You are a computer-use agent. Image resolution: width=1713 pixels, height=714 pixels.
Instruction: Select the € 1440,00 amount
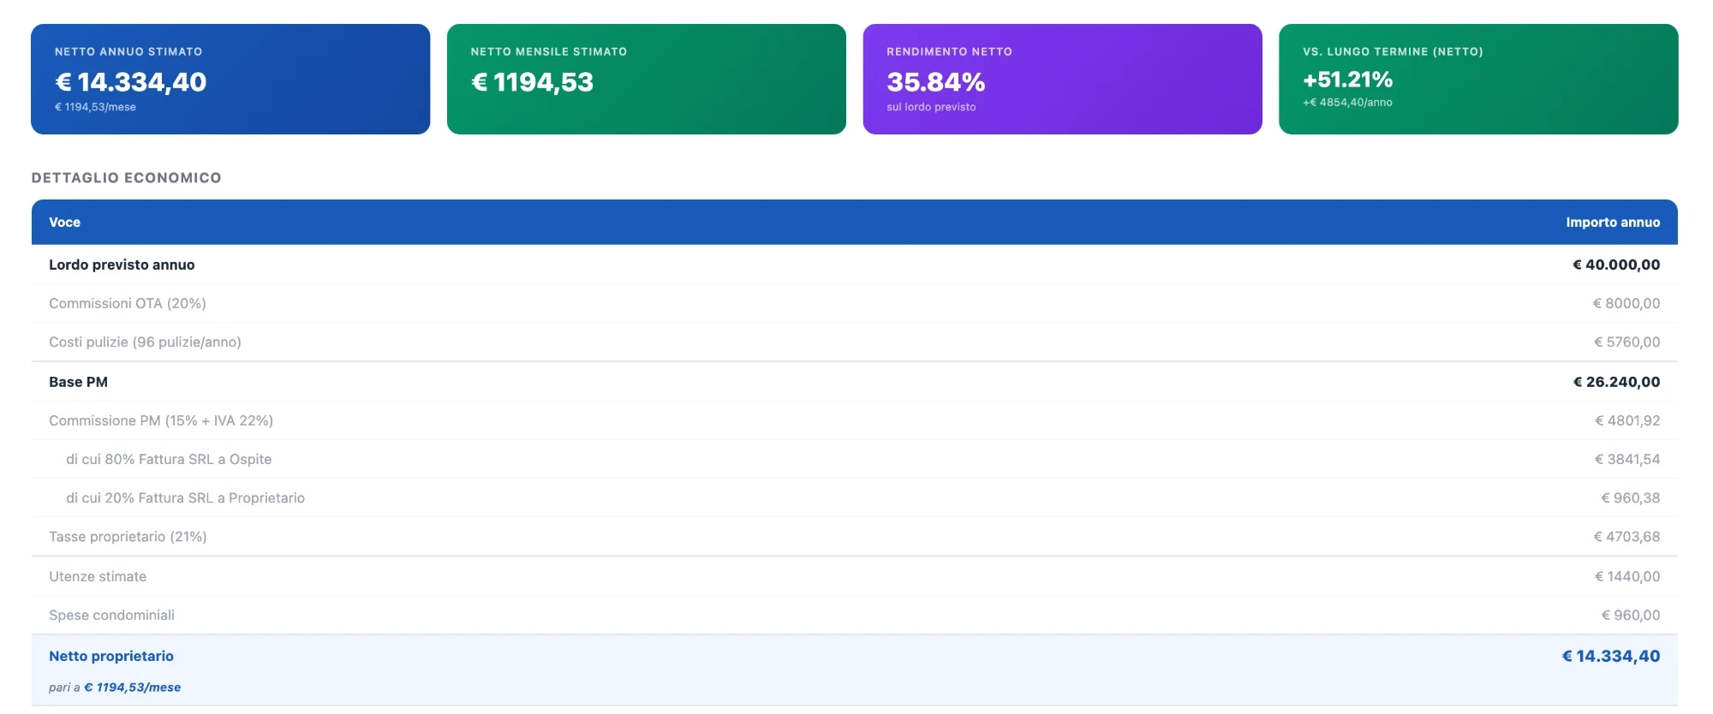click(x=1627, y=576)
